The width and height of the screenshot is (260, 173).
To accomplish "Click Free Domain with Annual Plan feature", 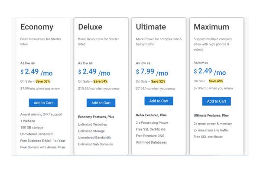I will point(42,147).
